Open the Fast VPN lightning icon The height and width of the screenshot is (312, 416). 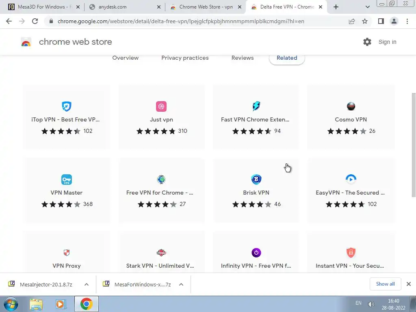click(x=256, y=106)
